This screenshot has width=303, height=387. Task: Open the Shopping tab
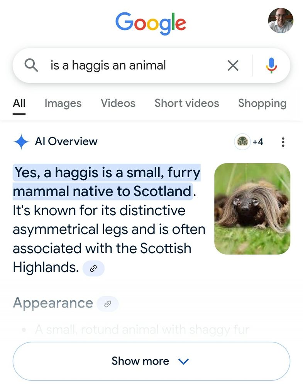pos(262,103)
